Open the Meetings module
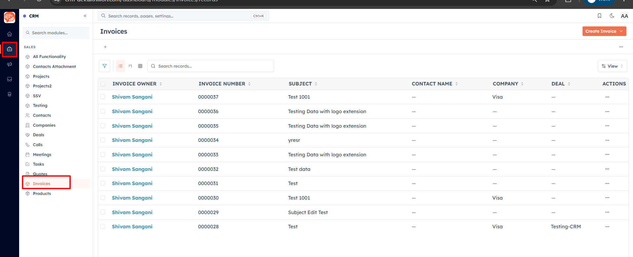The width and height of the screenshot is (633, 257). 42,155
